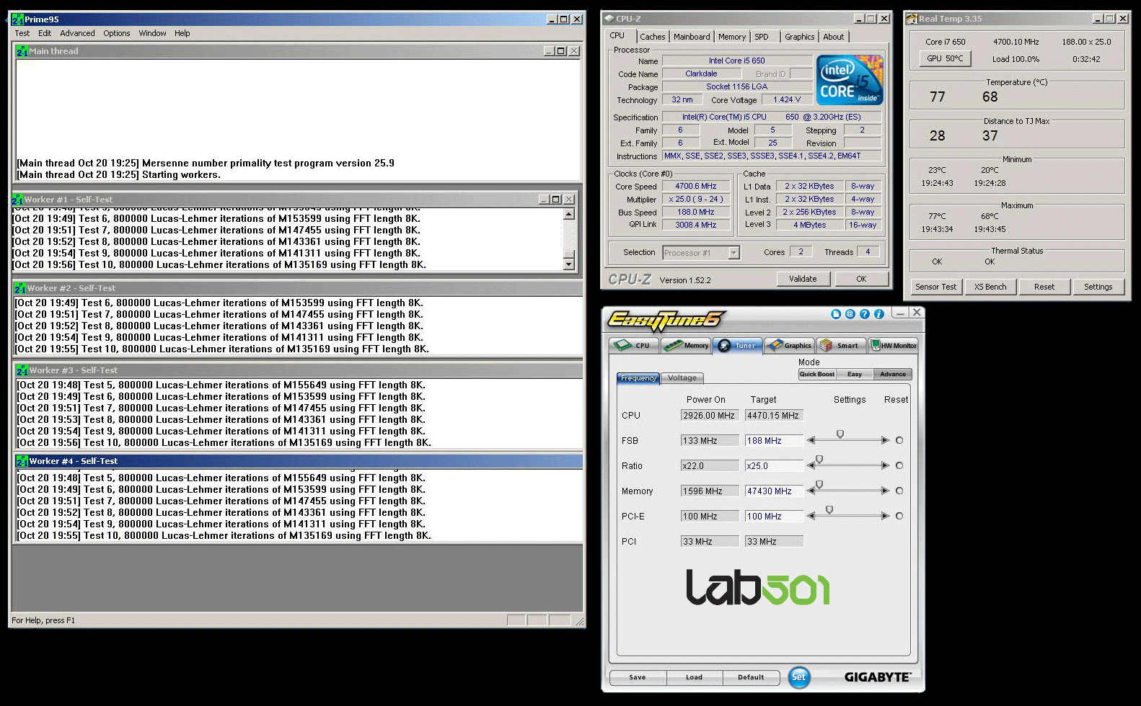Click the EasyTune6 info 'i' icon
The width and height of the screenshot is (1141, 706).
pyautogui.click(x=879, y=314)
